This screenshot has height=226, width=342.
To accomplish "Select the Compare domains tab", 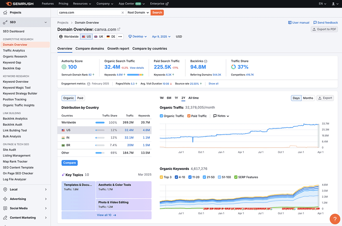I will tap(90, 49).
